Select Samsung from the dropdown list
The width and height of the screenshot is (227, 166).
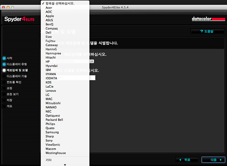point(53,132)
